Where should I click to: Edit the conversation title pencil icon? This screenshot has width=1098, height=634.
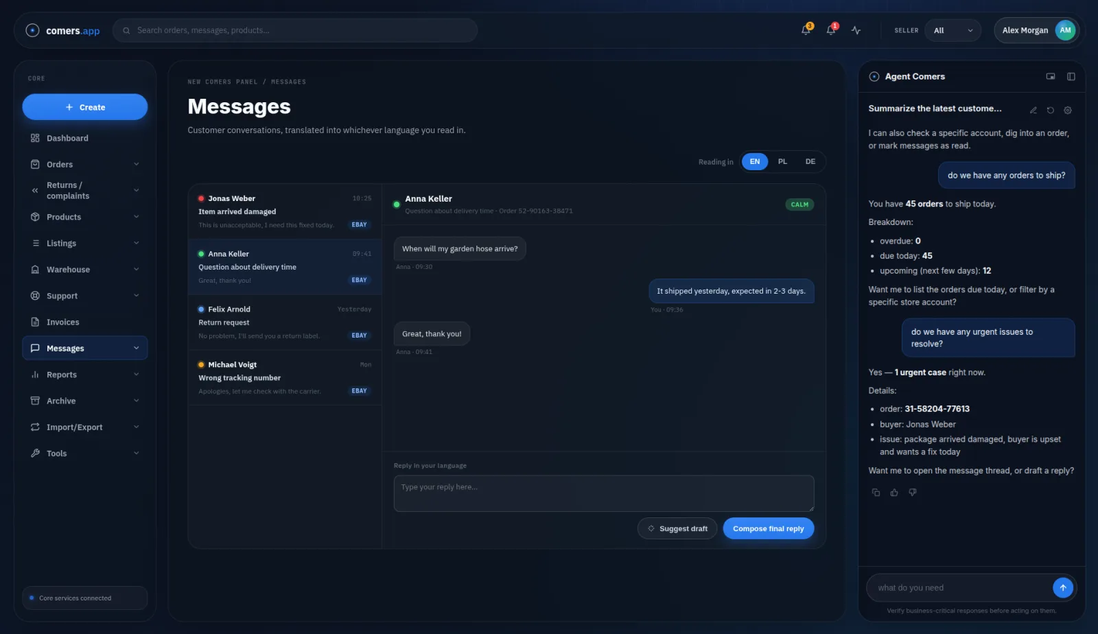coord(1033,110)
